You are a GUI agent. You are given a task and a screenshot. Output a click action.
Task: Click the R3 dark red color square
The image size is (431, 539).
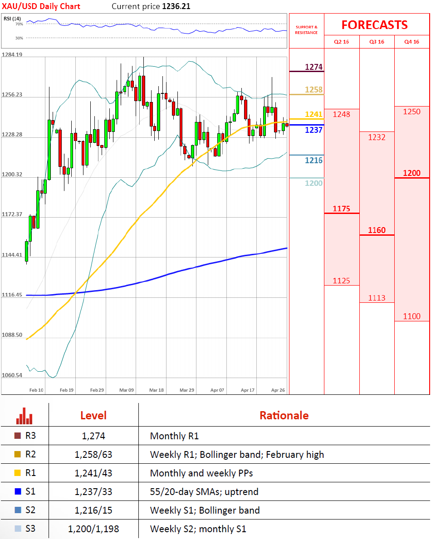[18, 436]
